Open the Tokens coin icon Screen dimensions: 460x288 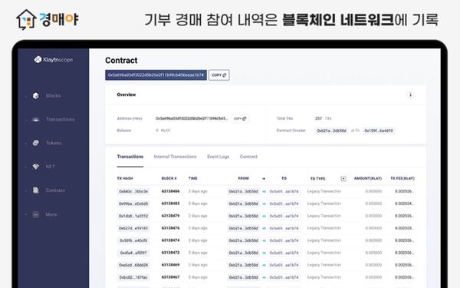pos(36,143)
